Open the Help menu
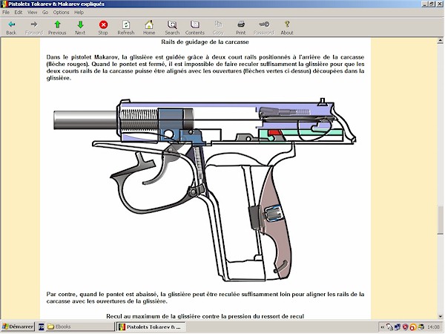Viewport: 445px width, 334px height. (x=79, y=12)
